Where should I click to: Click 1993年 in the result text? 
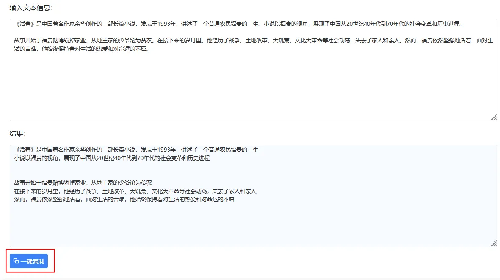167,150
